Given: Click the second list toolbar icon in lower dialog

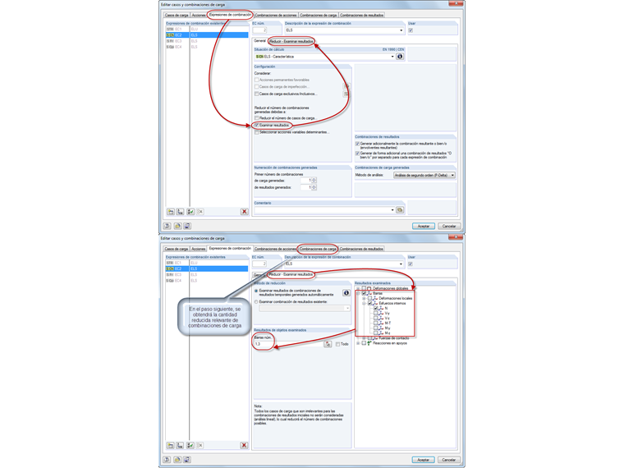Looking at the screenshot, I should coord(181,445).
